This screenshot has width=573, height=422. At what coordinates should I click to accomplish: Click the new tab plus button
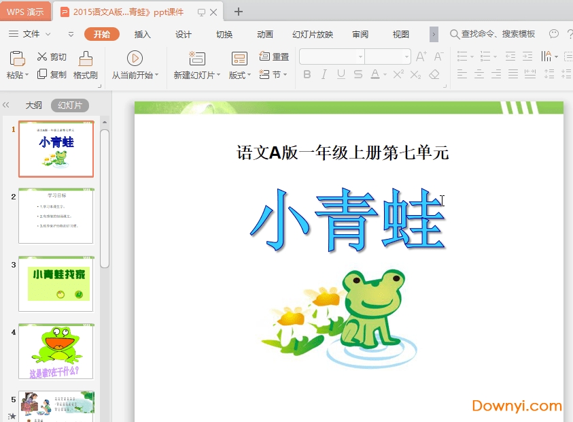[x=238, y=12]
